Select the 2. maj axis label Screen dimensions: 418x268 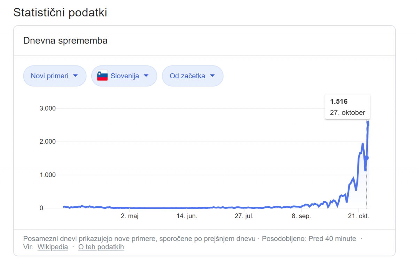[130, 216]
